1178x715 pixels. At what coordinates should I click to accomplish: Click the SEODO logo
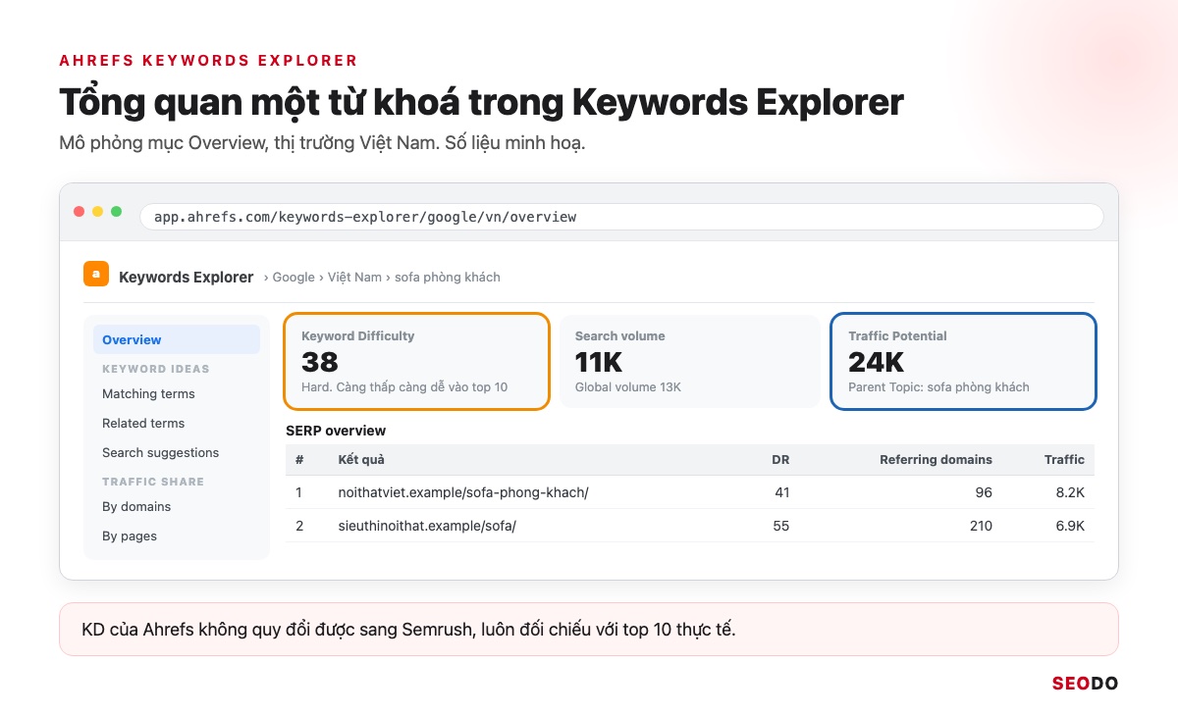1085,684
